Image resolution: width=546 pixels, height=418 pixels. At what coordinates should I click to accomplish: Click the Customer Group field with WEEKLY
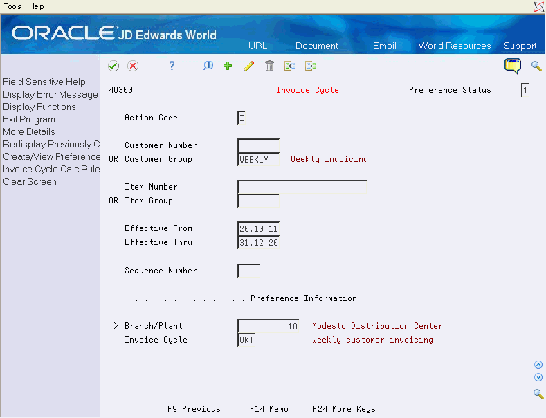pos(258,160)
